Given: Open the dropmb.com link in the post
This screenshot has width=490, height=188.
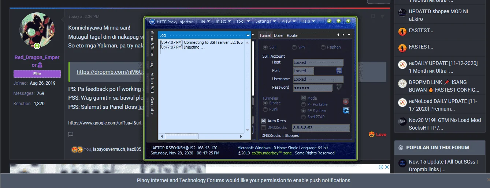Looking at the screenshot, I should pyautogui.click(x=111, y=72).
